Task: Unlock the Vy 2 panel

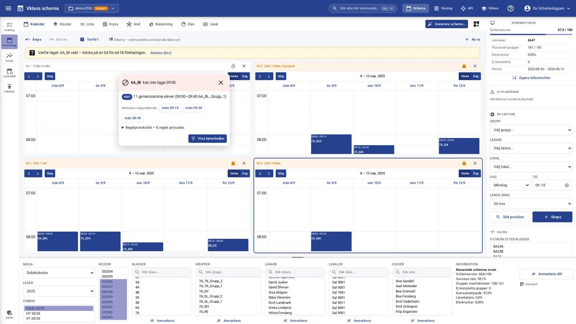Action: (x=464, y=66)
